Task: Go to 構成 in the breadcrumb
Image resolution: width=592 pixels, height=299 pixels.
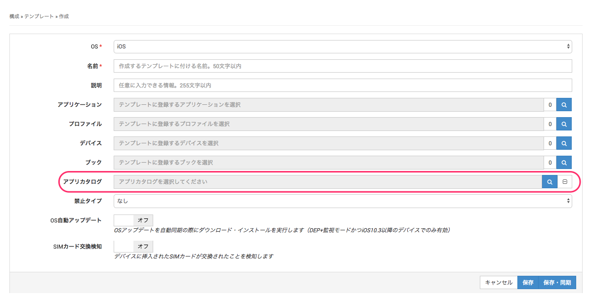Action: pos(14,16)
